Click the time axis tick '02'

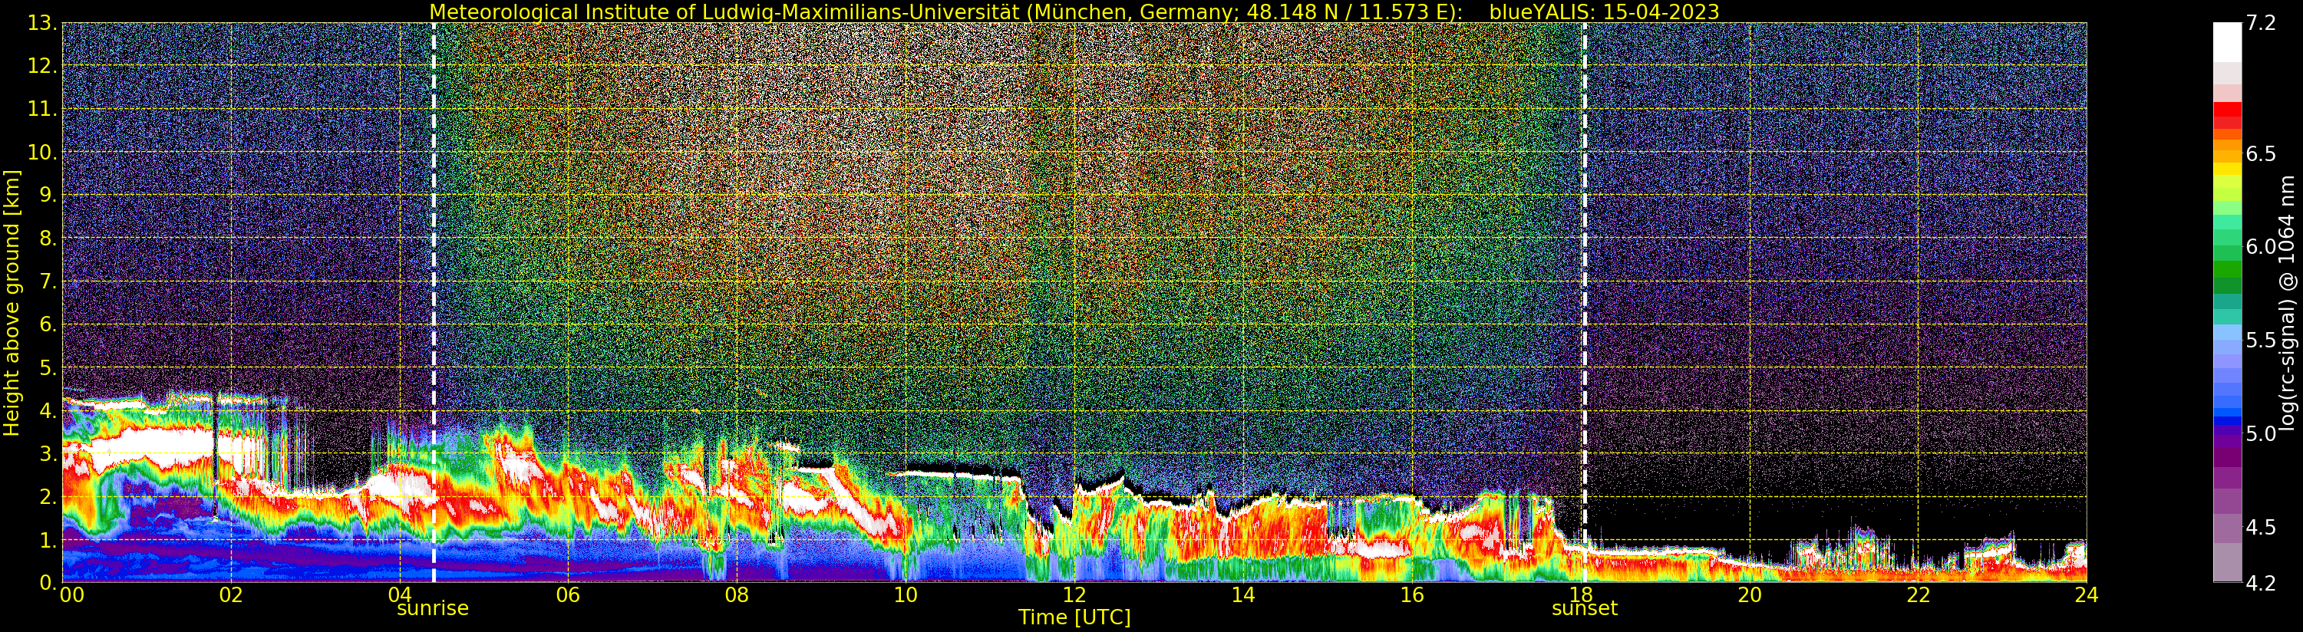pyautogui.click(x=231, y=595)
